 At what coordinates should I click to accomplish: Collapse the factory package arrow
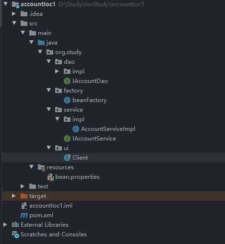click(x=48, y=90)
